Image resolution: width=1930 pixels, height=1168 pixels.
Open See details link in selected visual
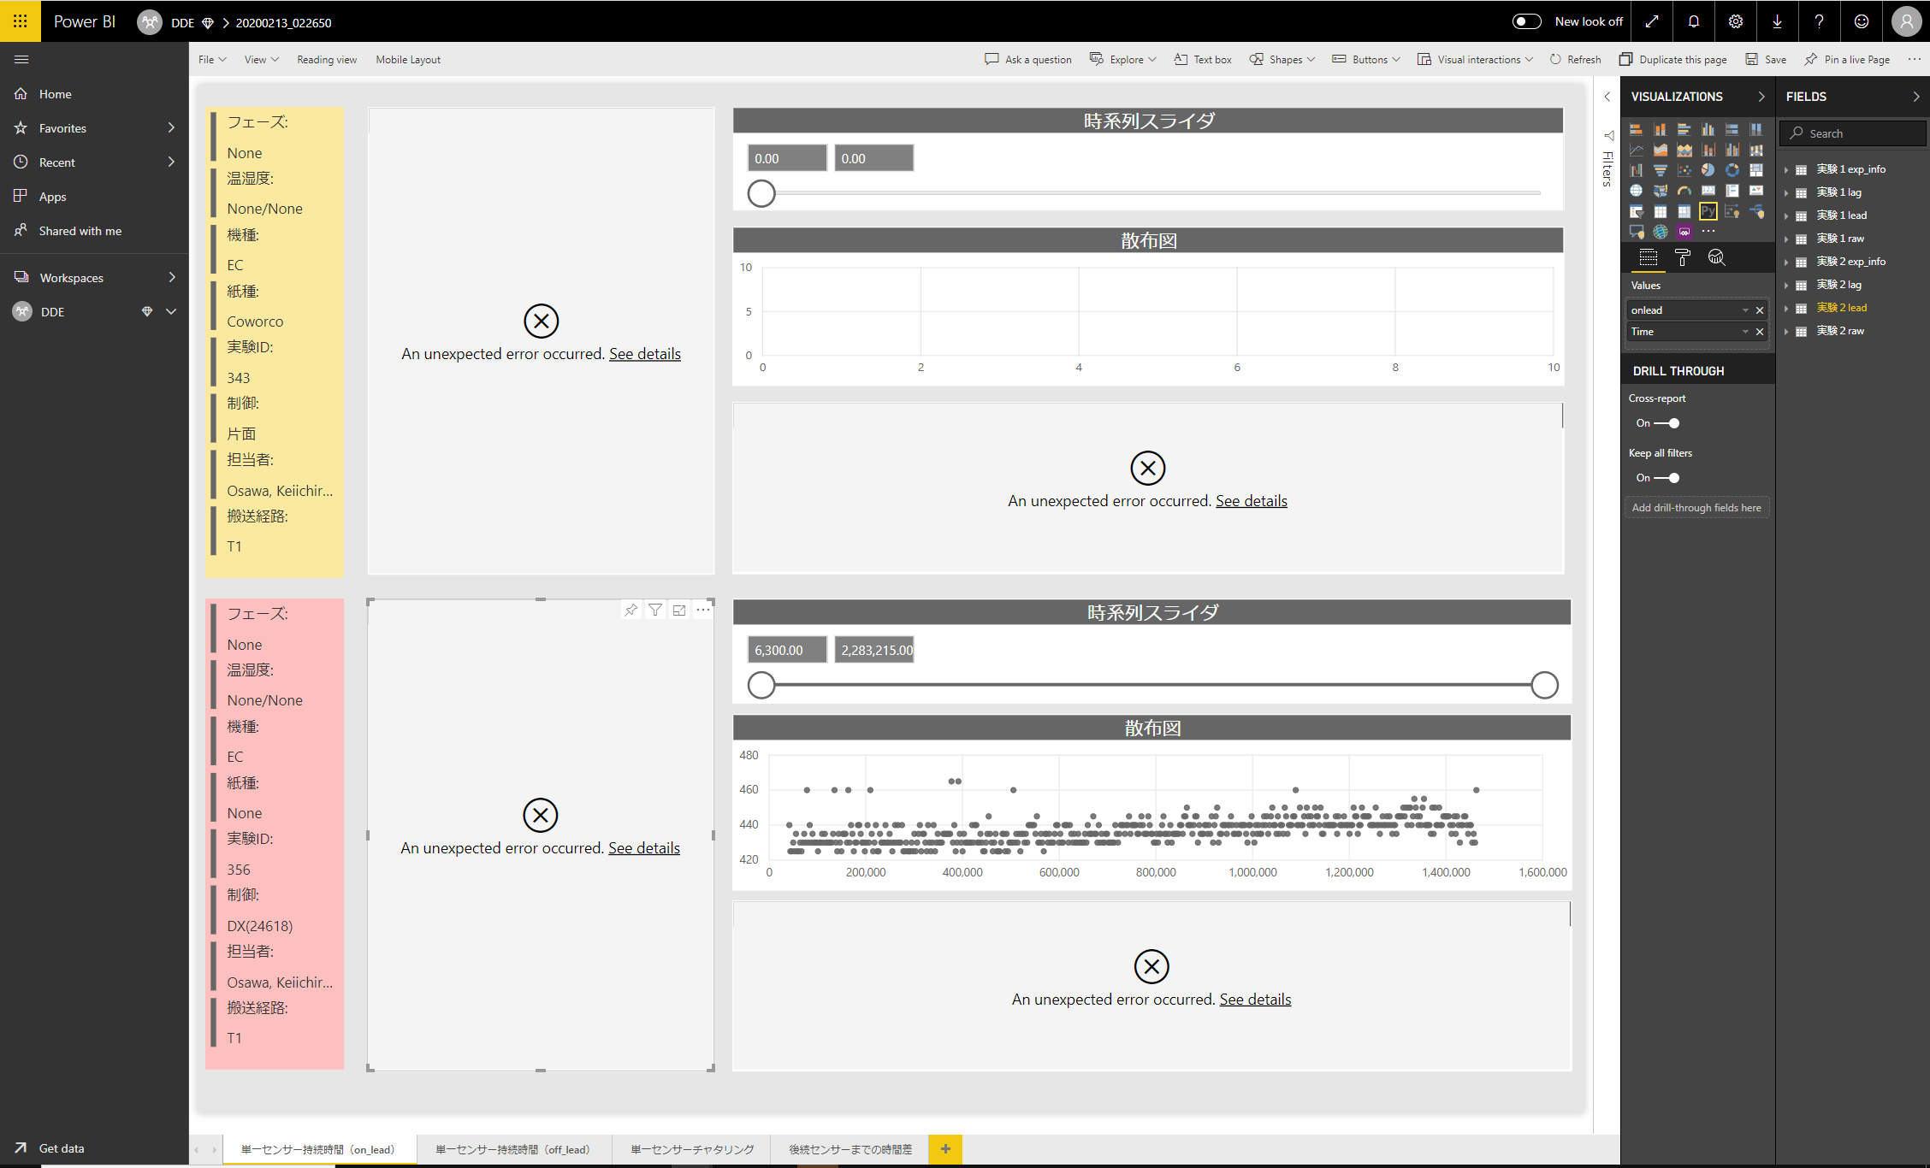point(644,848)
